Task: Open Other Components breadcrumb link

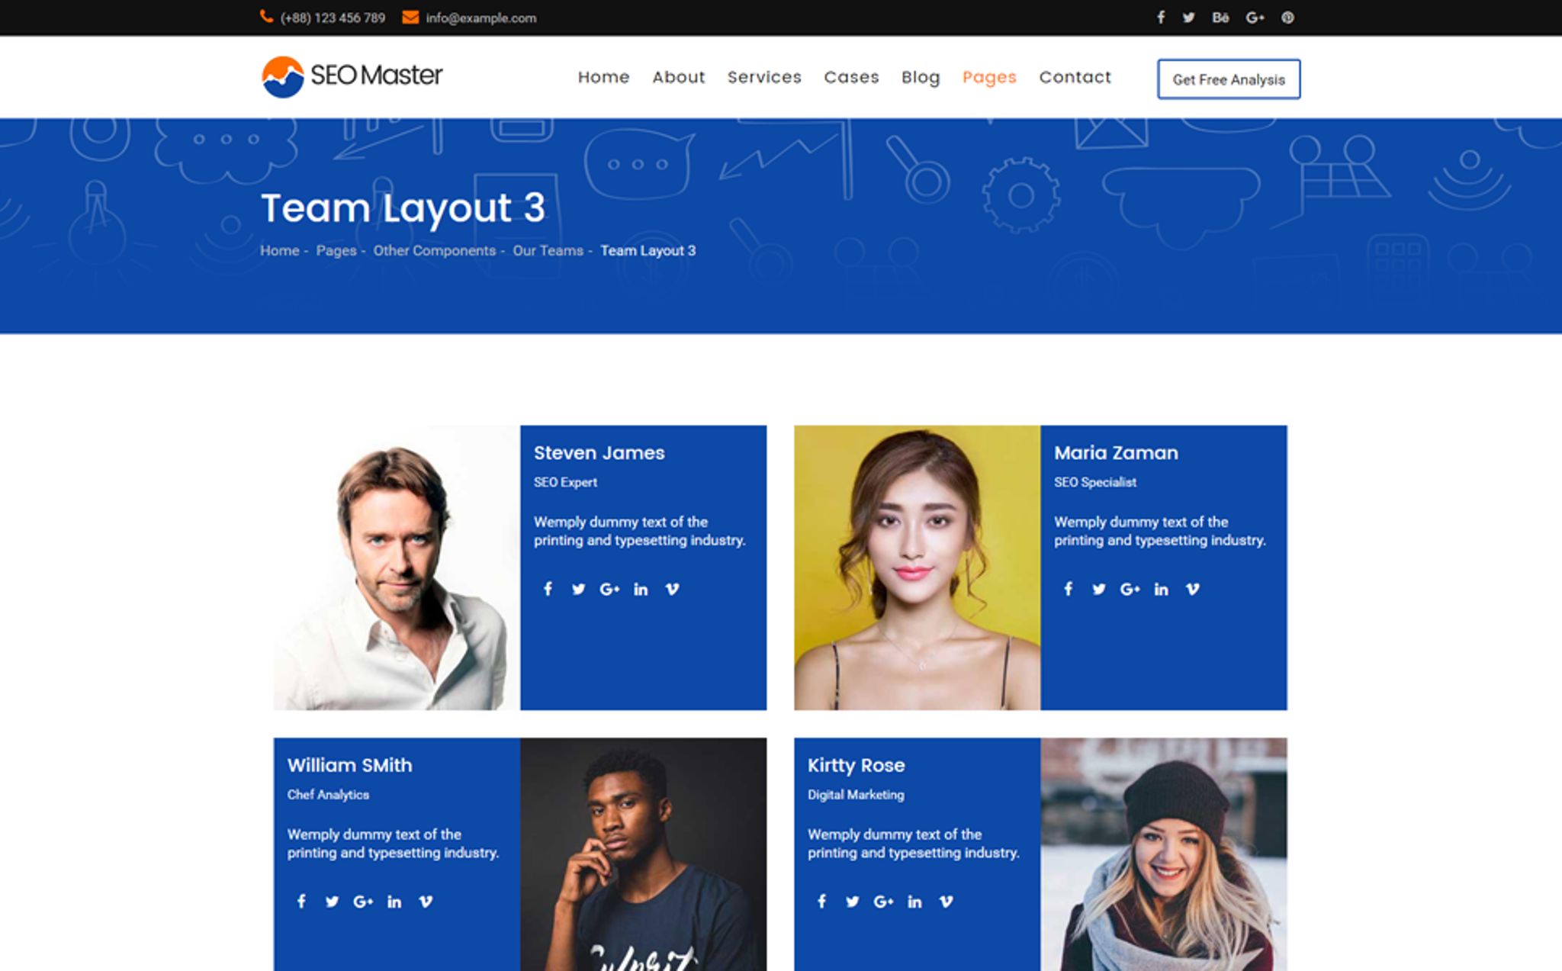Action: 434,251
